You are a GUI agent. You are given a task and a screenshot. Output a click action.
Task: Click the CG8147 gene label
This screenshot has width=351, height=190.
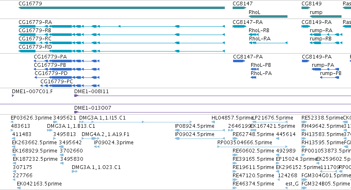(x=243, y=4)
